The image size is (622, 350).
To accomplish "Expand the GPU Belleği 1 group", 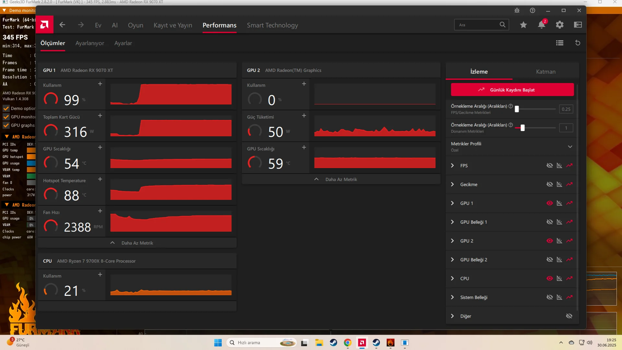I will tap(452, 222).
